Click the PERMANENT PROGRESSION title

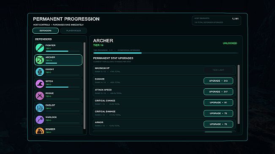pyautogui.click(x=66, y=19)
